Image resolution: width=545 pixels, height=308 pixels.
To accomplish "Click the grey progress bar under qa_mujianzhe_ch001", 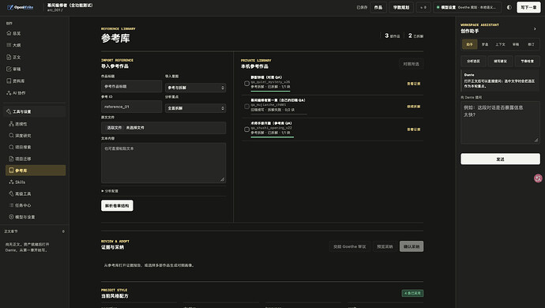I will tap(279, 114).
